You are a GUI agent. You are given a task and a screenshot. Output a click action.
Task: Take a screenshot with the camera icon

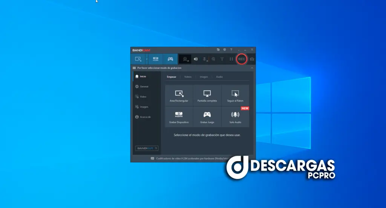[x=252, y=59]
